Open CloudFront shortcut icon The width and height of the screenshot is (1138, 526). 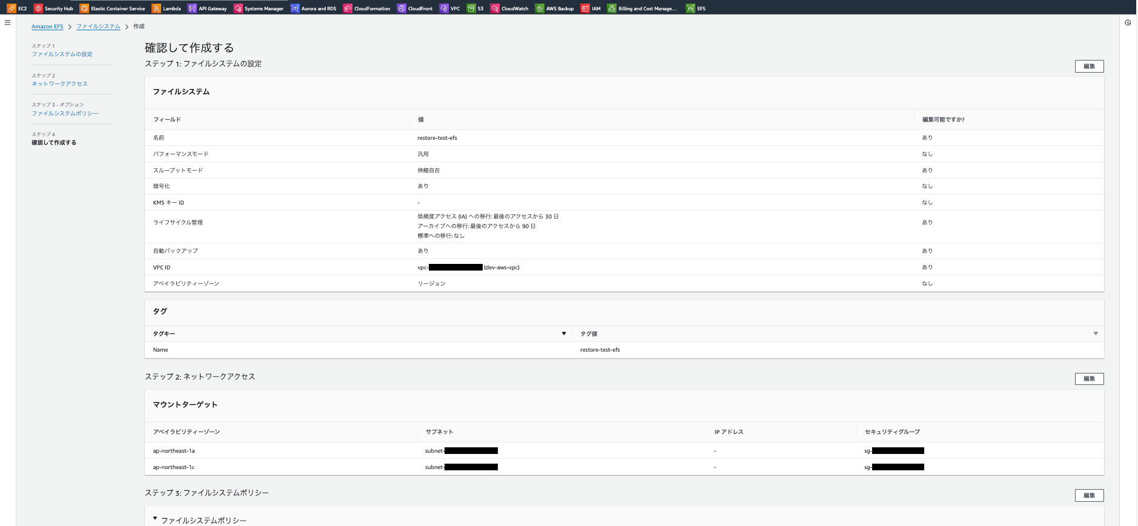click(x=402, y=8)
